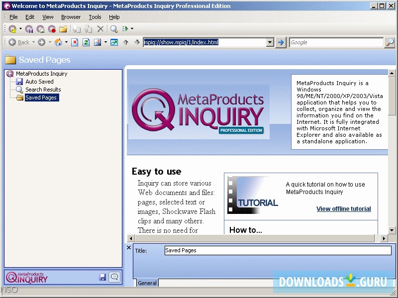This screenshot has width=398, height=298.
Task: Click the address bar URL field
Action: coord(204,42)
